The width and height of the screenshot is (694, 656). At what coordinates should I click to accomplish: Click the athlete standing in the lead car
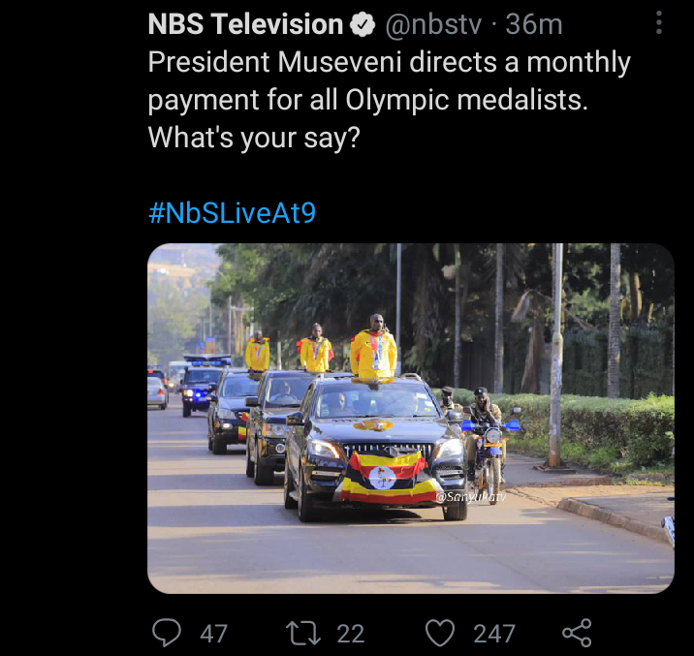(373, 347)
